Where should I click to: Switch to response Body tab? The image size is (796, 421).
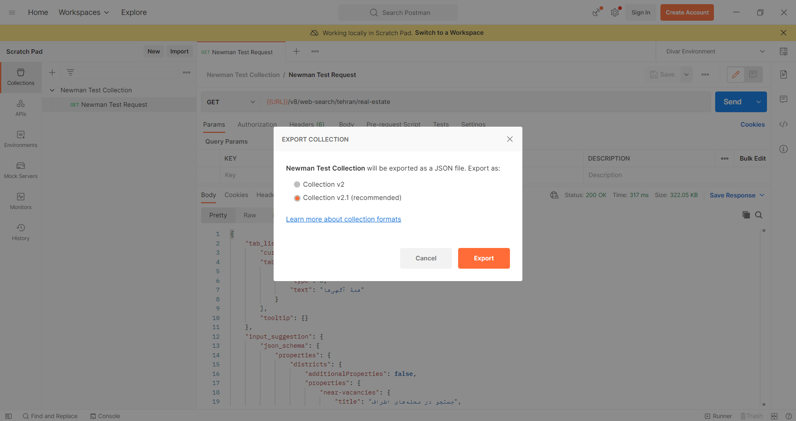point(209,195)
